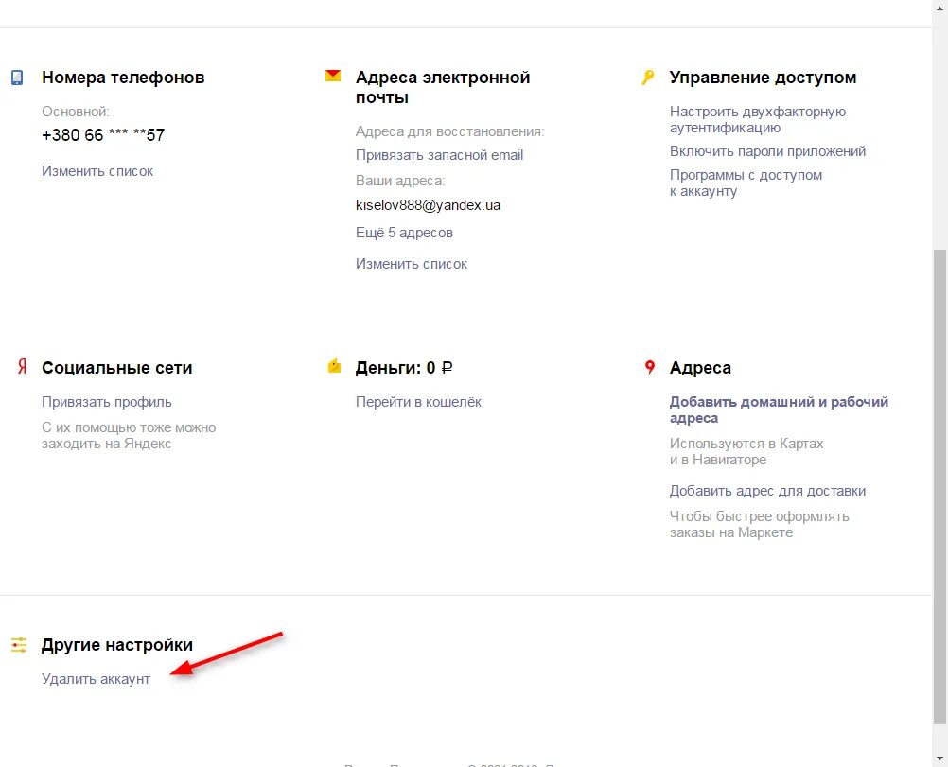The image size is (948, 767).
Task: Click the vertical scrollbar thumb
Action: [939, 486]
